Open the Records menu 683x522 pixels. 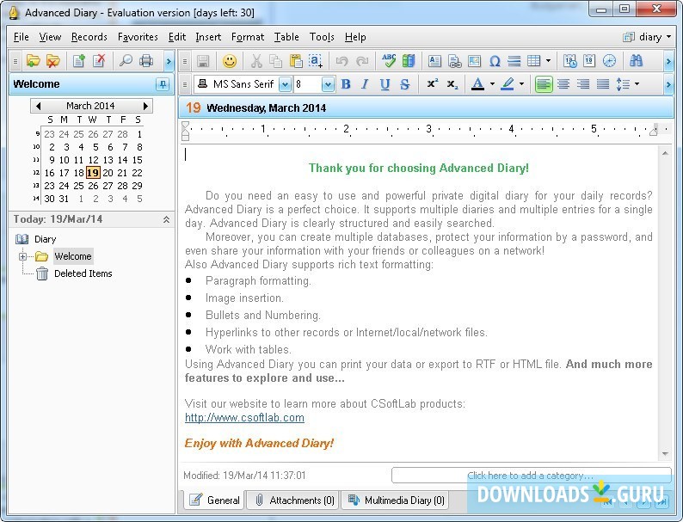(x=89, y=37)
